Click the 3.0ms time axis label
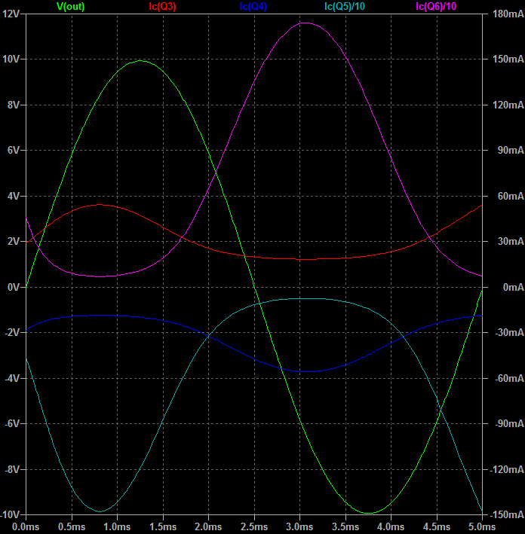This screenshot has height=534, width=525. pyautogui.click(x=299, y=527)
